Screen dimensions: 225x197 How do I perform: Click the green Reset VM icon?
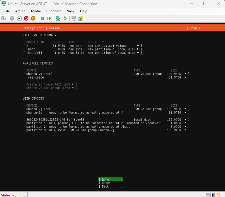(49, 18)
